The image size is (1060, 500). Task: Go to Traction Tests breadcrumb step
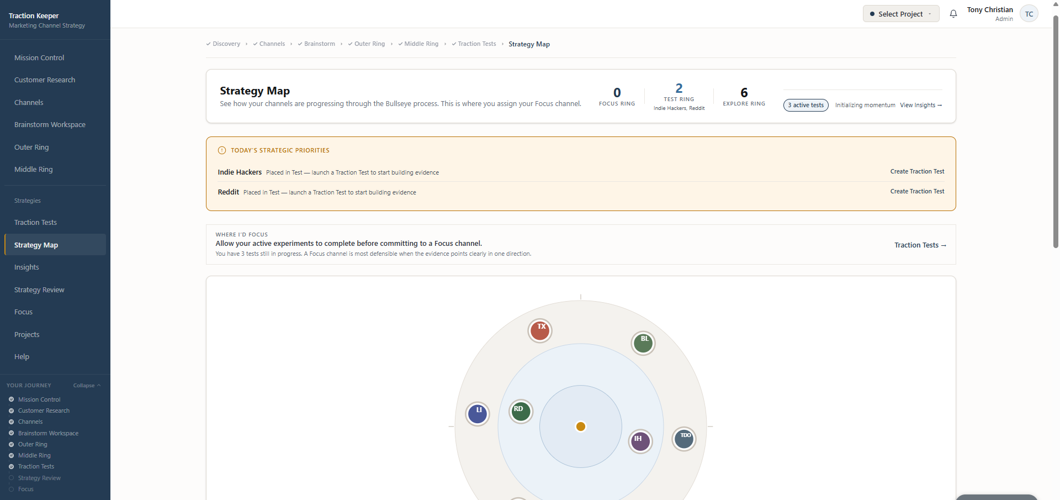pyautogui.click(x=474, y=44)
